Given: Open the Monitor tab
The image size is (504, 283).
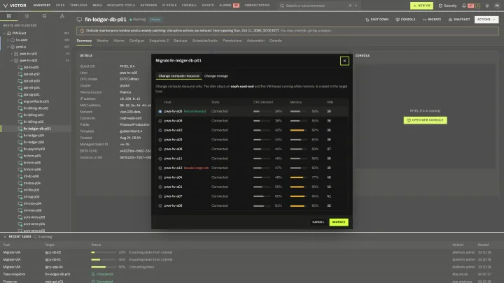Looking at the screenshot, I should (x=102, y=41).
